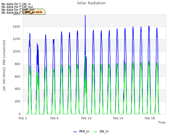183x137 pixels.
Task: Toggle the PAR_in series in legend
Action: pos(81,131)
